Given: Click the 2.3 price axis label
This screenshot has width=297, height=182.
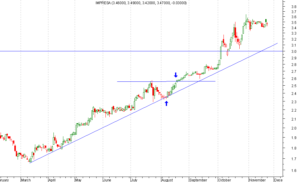Looking at the screenshot, I should [294, 102].
